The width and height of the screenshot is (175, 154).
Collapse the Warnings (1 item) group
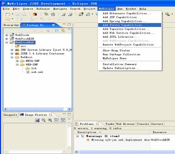(x=77, y=136)
